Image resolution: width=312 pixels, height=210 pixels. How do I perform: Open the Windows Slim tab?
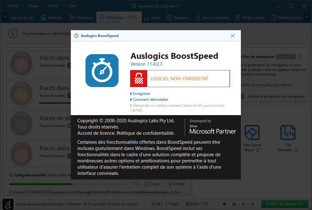tap(286, 18)
